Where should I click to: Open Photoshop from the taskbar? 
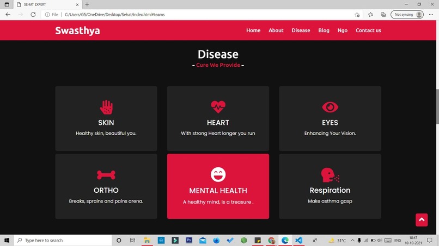pyautogui.click(x=189, y=240)
